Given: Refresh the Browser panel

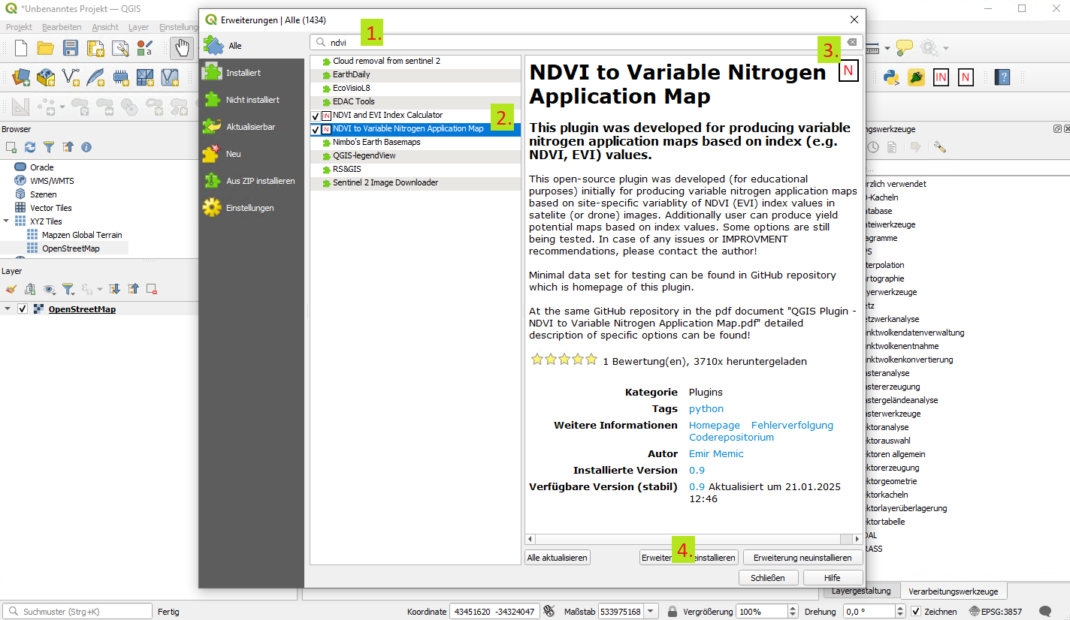Looking at the screenshot, I should (x=30, y=147).
